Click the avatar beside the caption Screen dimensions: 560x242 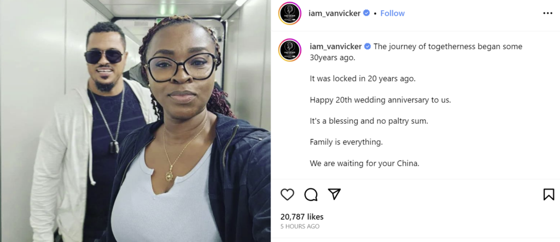[x=290, y=50]
